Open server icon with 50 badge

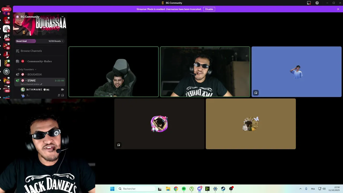(x=6, y=80)
